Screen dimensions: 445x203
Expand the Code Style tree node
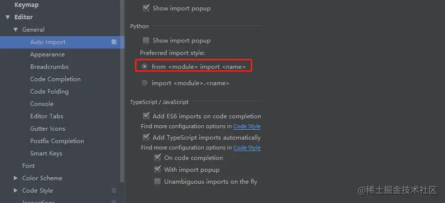[16, 191]
